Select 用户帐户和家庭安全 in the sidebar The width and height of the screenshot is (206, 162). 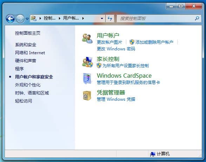34,77
